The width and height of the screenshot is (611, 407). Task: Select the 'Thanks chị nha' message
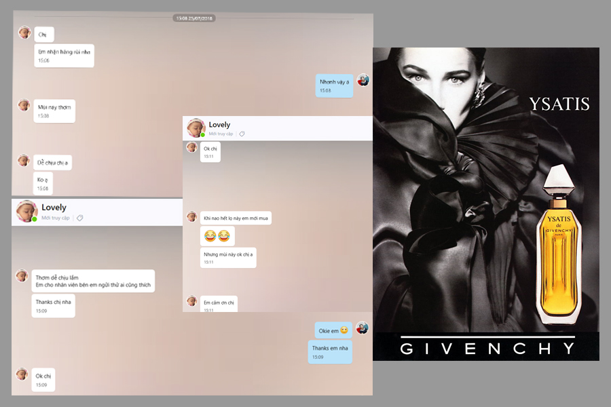point(54,306)
